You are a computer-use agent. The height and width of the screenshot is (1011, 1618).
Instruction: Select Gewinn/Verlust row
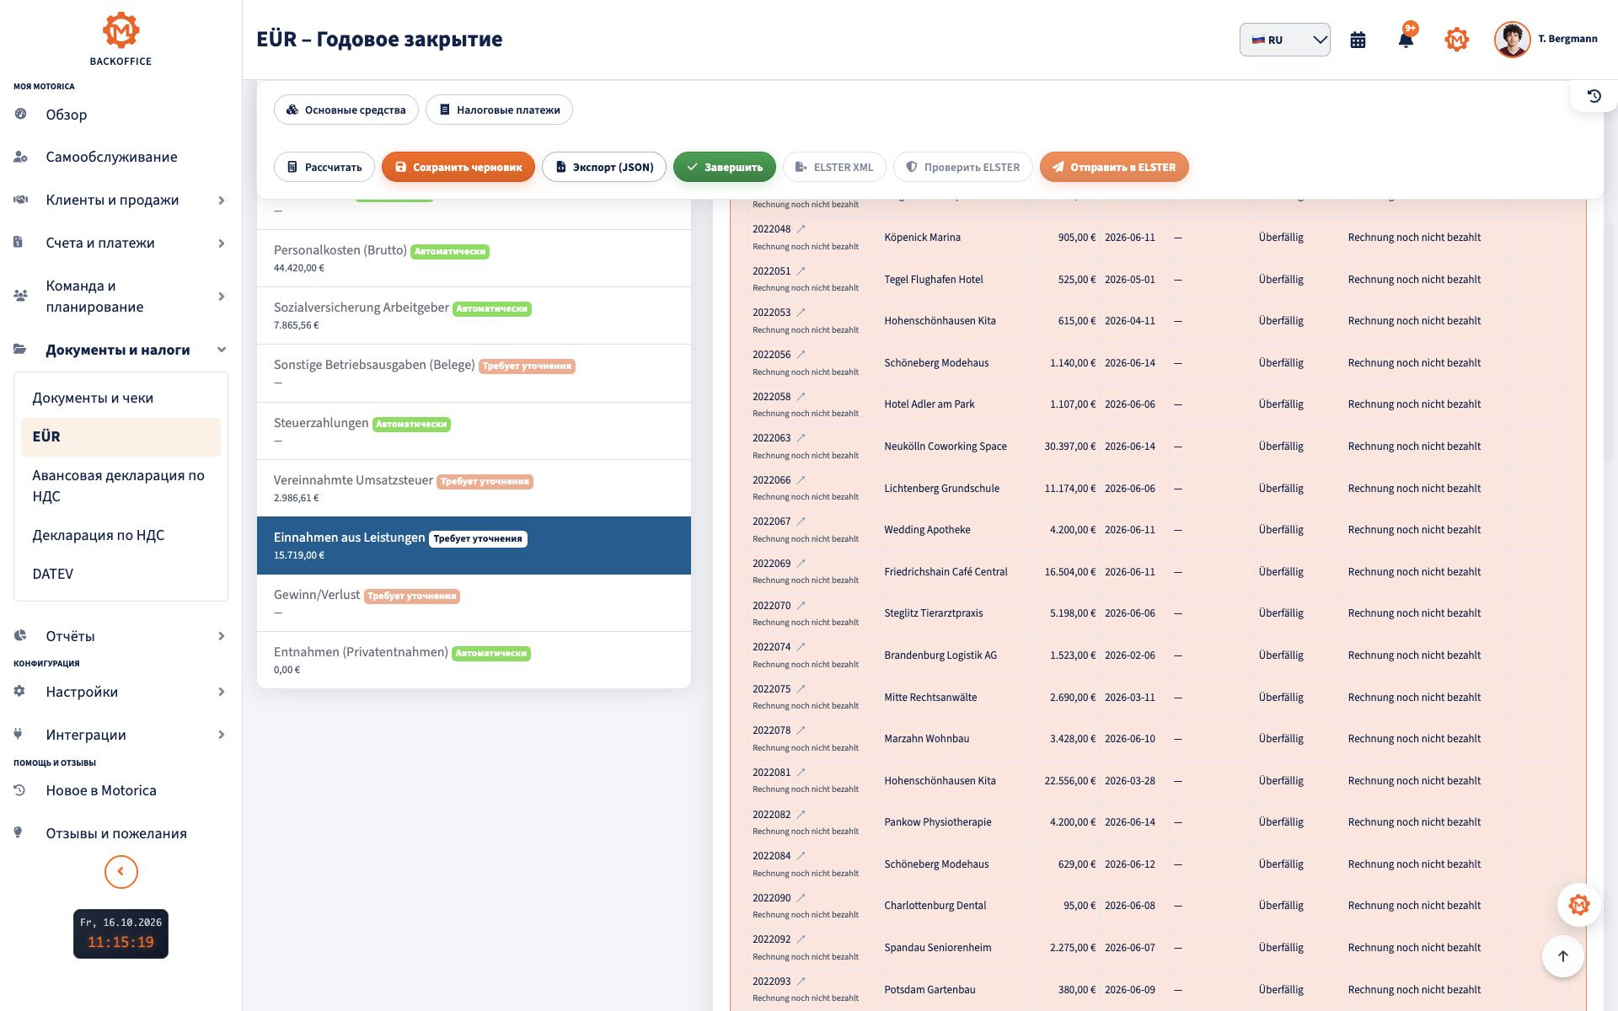[474, 603]
